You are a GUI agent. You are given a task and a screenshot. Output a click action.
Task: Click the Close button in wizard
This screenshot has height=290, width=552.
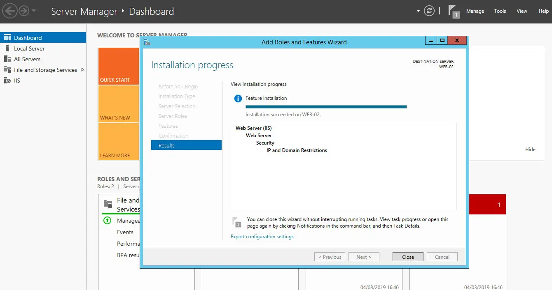[408, 257]
